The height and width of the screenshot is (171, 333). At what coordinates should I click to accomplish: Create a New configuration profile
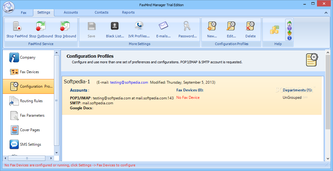212,30
